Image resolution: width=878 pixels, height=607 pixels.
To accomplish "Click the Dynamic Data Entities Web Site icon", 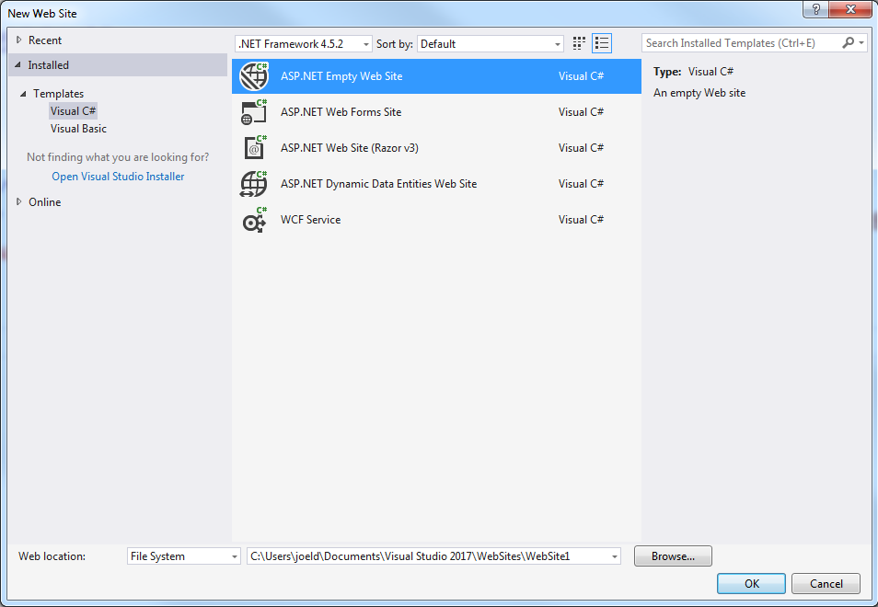I will [254, 184].
